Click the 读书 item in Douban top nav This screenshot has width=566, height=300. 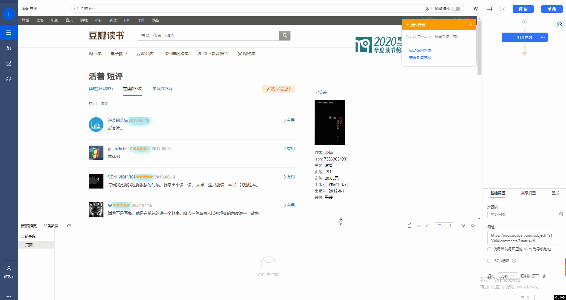pyautogui.click(x=40, y=20)
